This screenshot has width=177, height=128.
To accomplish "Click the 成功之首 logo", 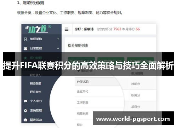I will (38, 29).
